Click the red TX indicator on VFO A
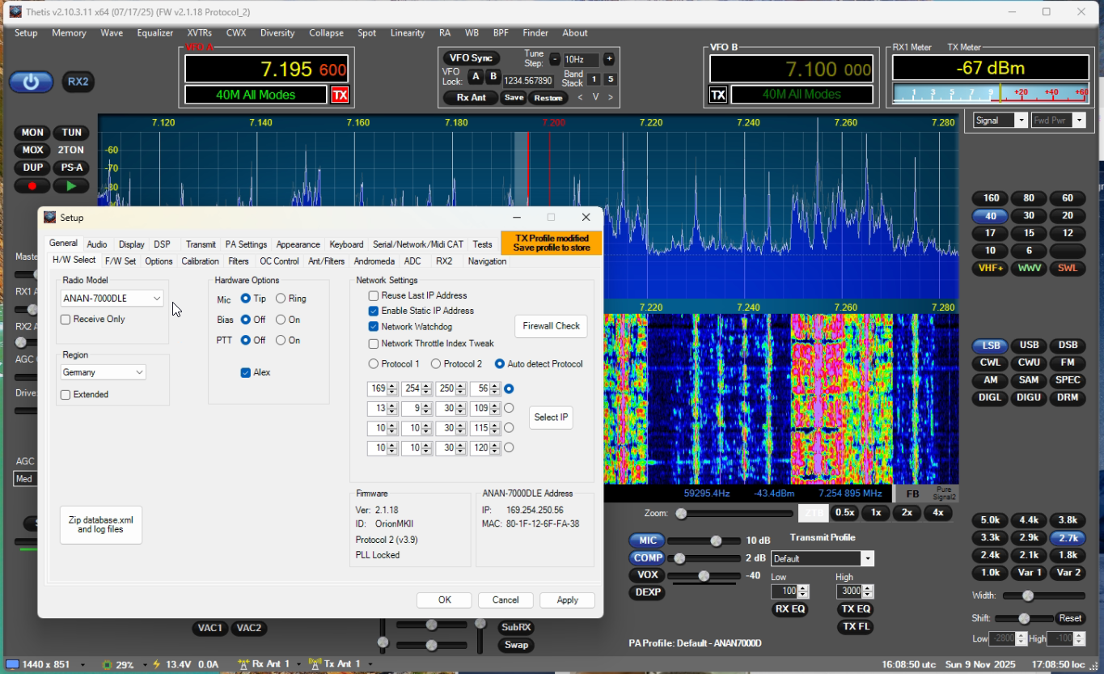The image size is (1104, 674). pyautogui.click(x=340, y=95)
